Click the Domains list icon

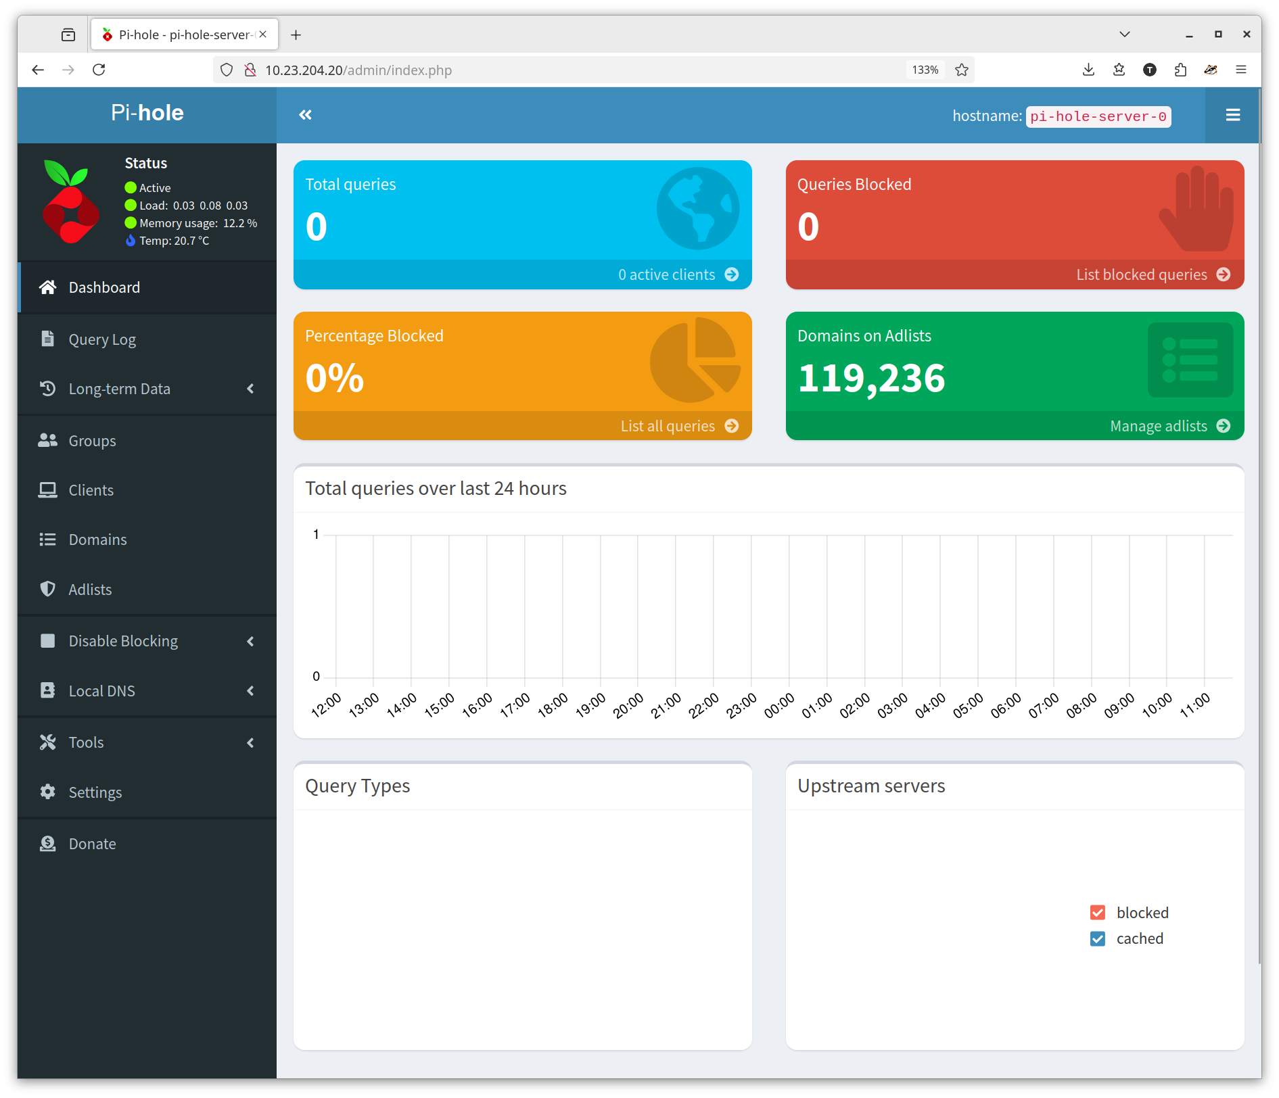47,540
